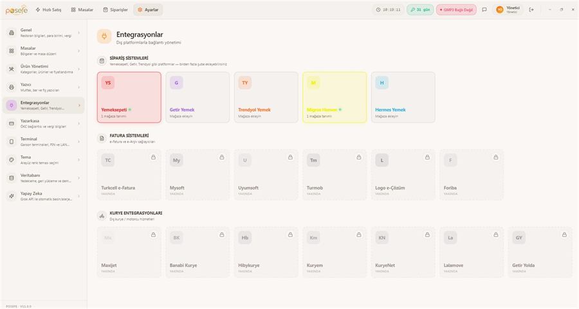The image size is (579, 309).
Task: Click the Fatura Sistemleri document icon
Action: [102, 138]
